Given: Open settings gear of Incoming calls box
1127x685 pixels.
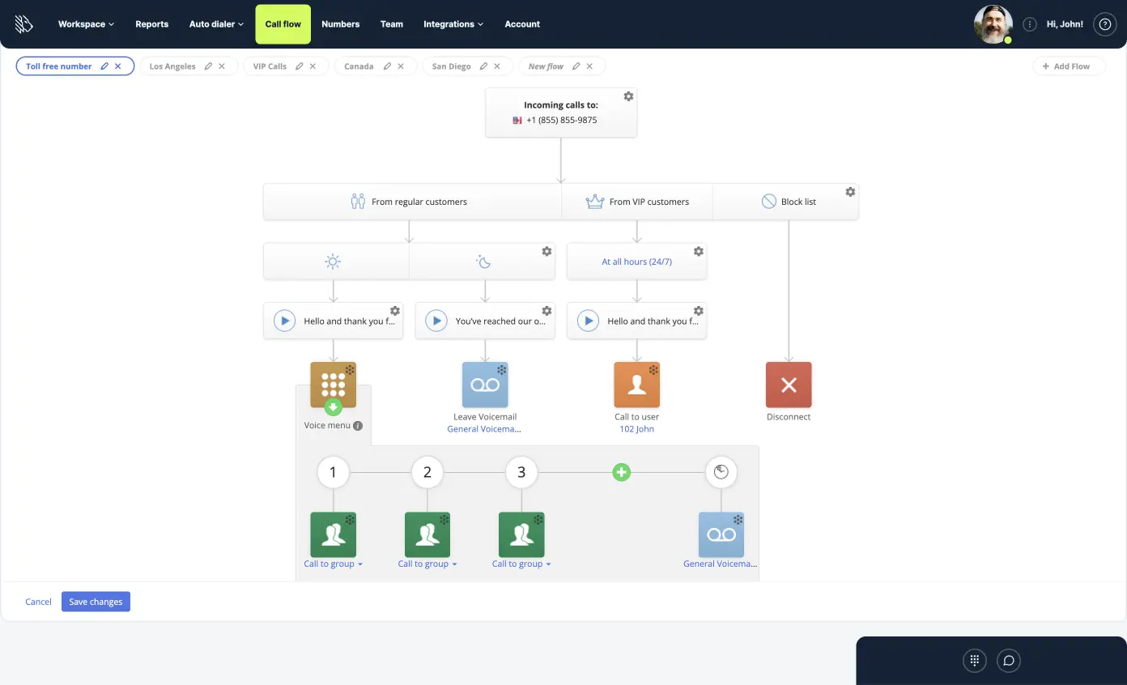Looking at the screenshot, I should click(628, 96).
